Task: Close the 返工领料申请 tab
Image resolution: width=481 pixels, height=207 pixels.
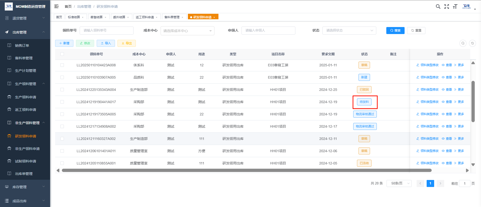Action: [157, 17]
